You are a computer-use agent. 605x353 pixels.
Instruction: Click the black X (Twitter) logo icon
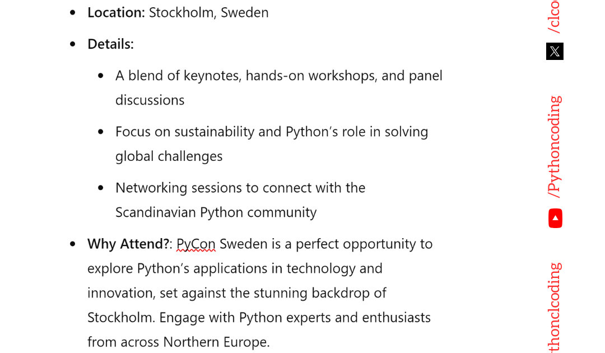click(x=555, y=52)
